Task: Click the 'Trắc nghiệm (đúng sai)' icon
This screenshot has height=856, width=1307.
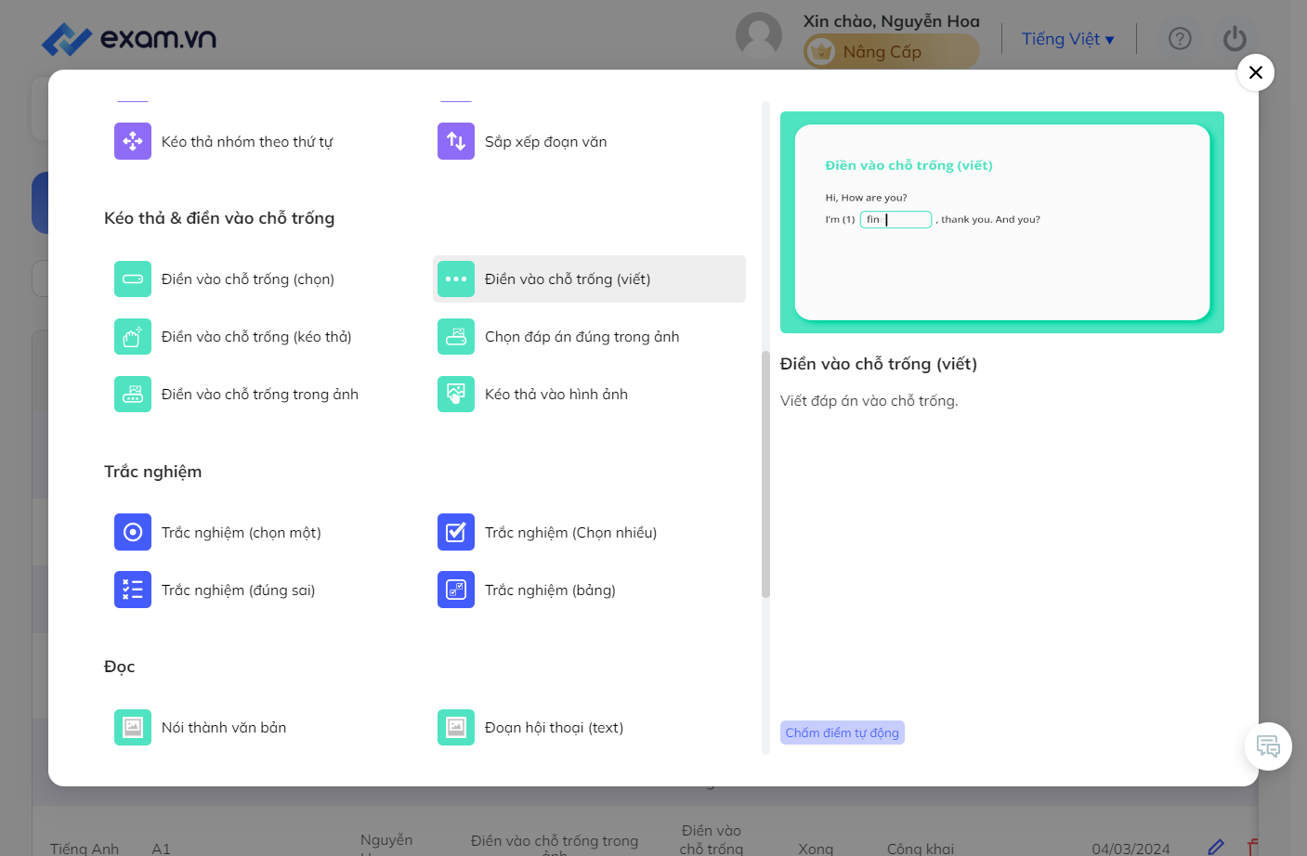Action: (x=133, y=590)
